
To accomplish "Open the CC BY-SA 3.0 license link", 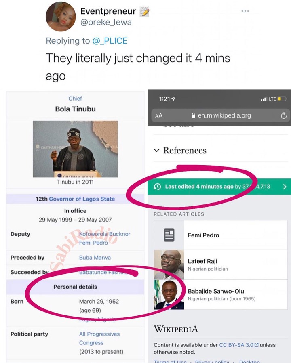I will coord(236,345).
